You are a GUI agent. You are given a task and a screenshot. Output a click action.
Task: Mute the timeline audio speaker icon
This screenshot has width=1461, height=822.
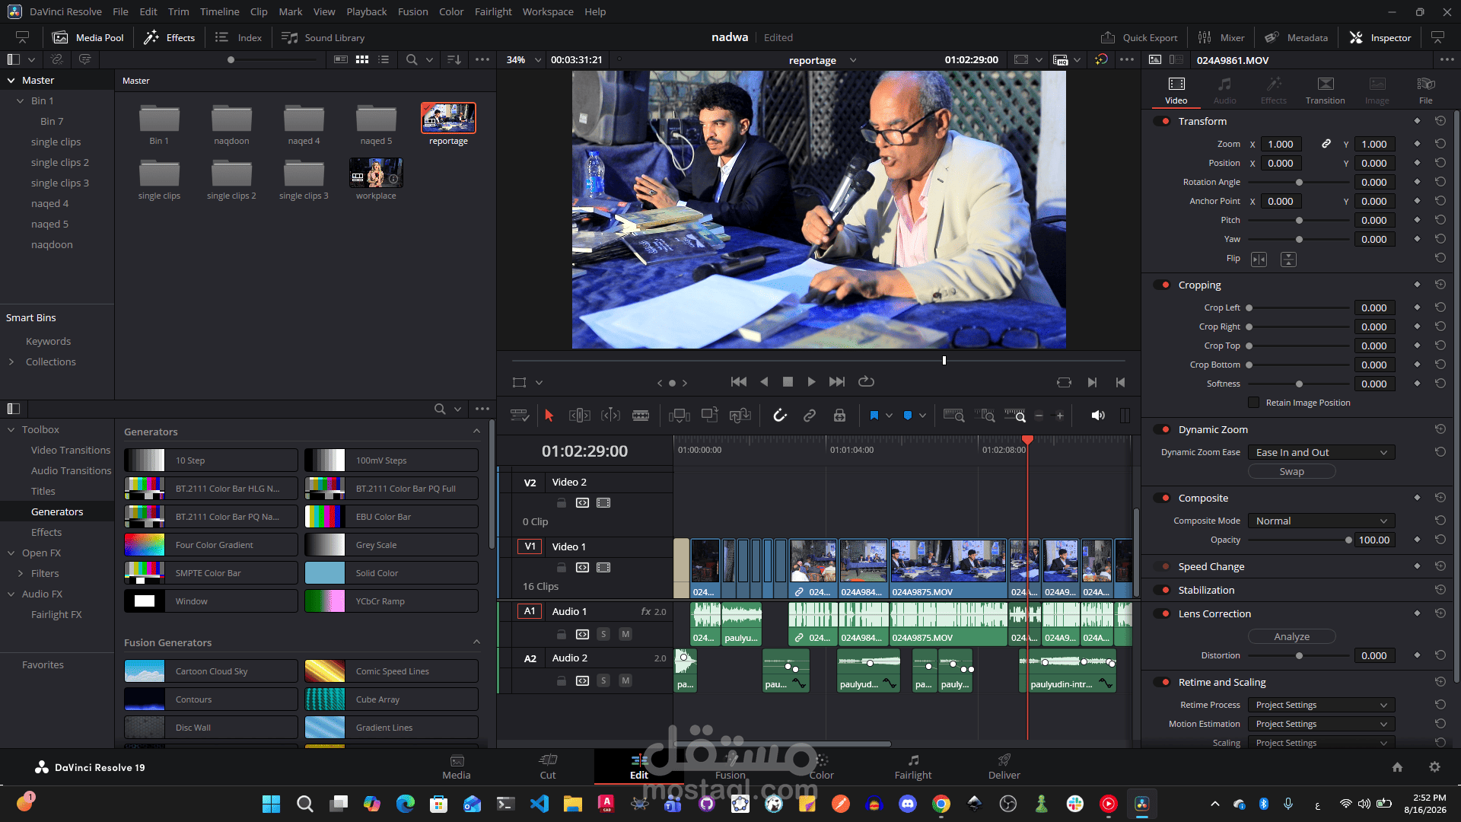1098,416
